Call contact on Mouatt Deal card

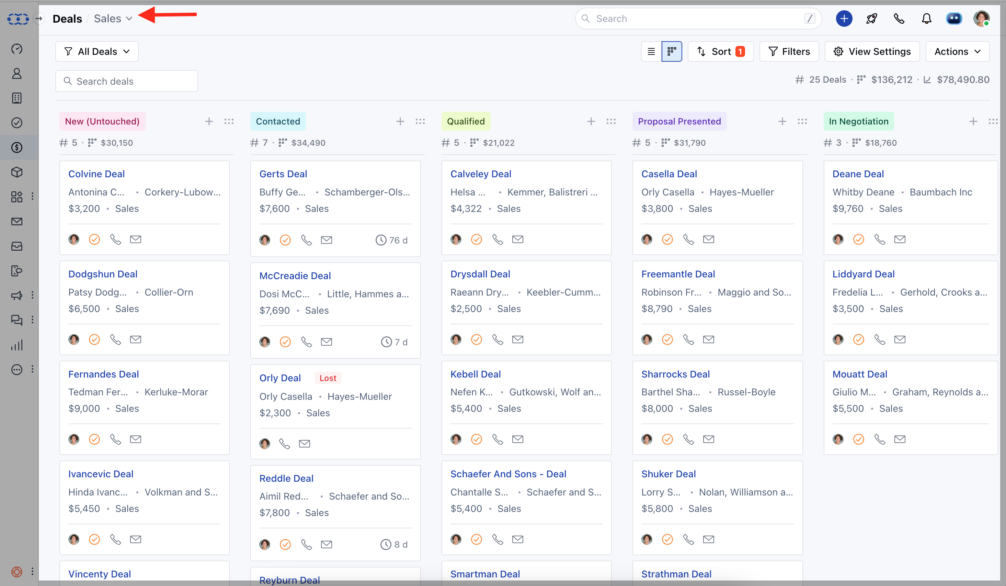(880, 439)
